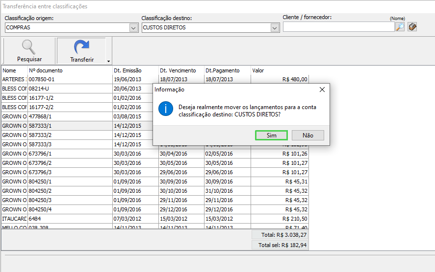Click value R$ 45,31
Viewport: 435px width, 272px height.
(x=280, y=181)
